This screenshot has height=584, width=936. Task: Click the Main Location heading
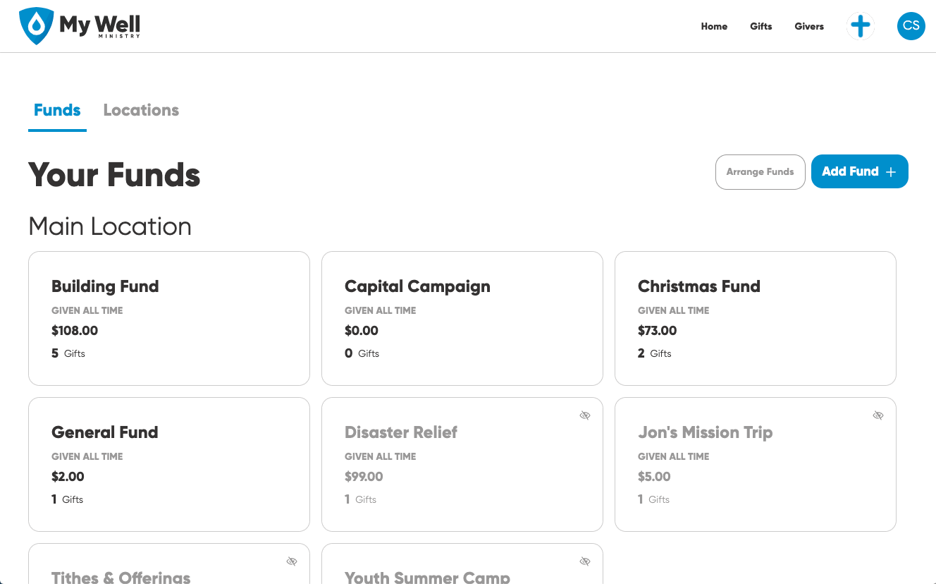pos(110,226)
